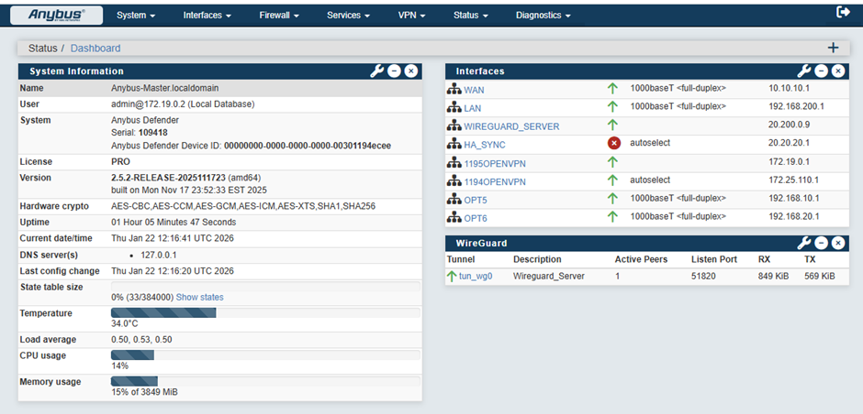Minimize the Interfaces widget
This screenshot has height=414, width=863.
pyautogui.click(x=821, y=71)
